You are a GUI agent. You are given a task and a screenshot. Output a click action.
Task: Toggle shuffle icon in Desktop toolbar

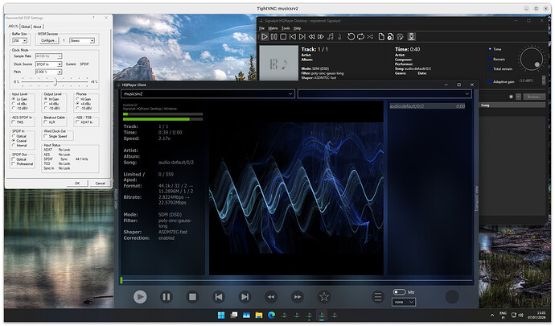click(370, 36)
